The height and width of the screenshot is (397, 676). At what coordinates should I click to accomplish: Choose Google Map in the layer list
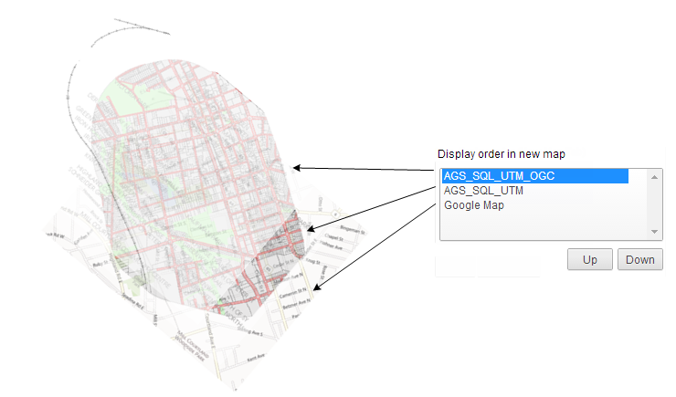pyautogui.click(x=474, y=205)
